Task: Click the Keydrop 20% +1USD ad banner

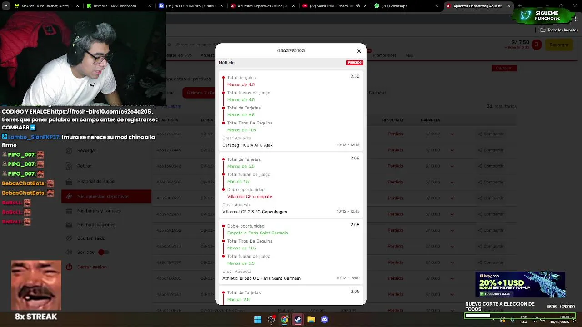Action: point(520,285)
